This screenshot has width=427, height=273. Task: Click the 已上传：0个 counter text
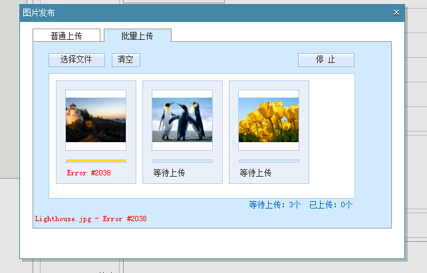click(331, 205)
